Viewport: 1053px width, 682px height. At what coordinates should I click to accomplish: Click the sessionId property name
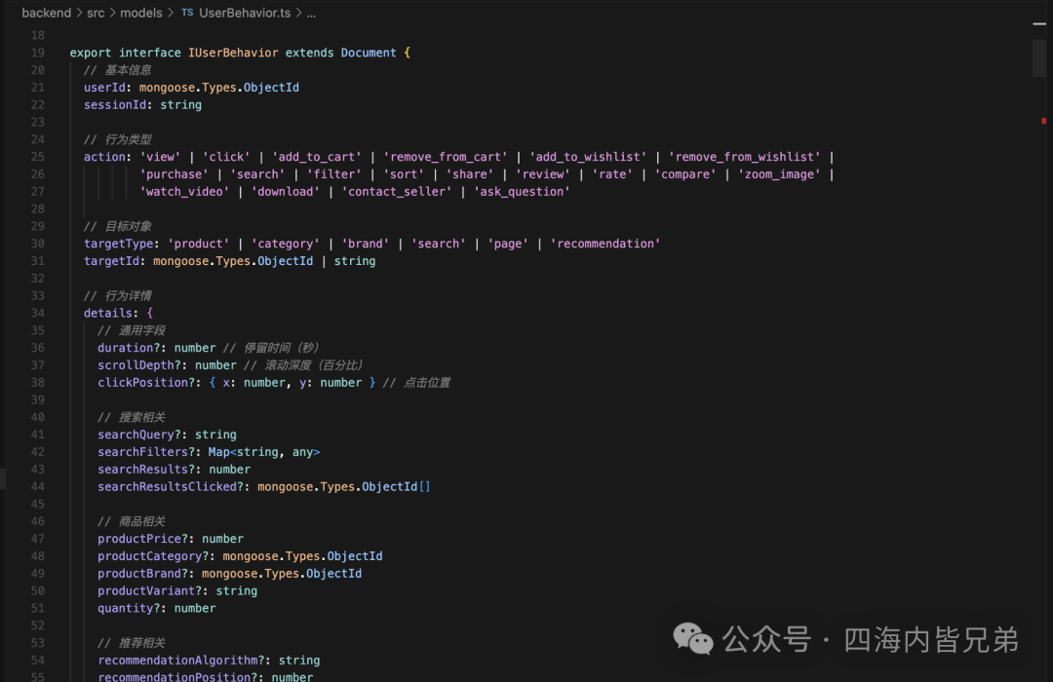(x=115, y=104)
